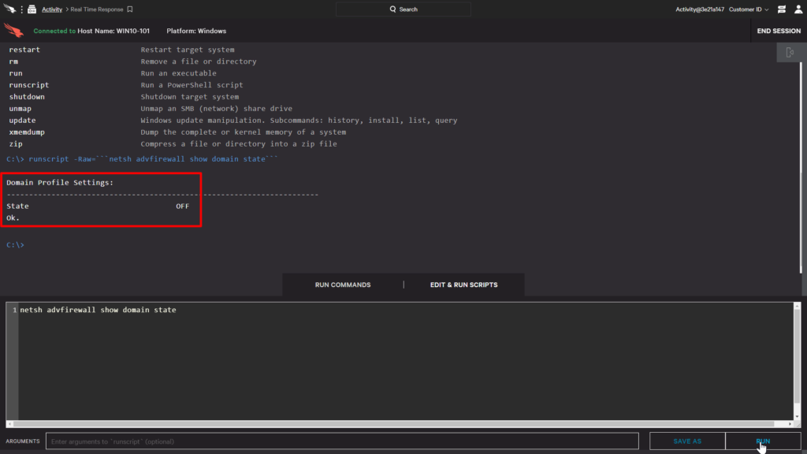The height and width of the screenshot is (454, 807).
Task: Switch to the Run Commands tab
Action: tap(343, 285)
